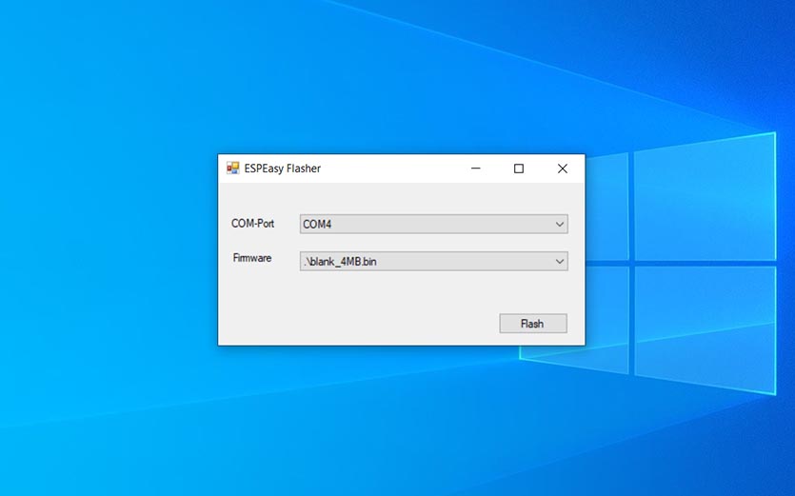Viewport: 795px width, 496px height.
Task: Click the COM-Port label
Action: tap(252, 224)
